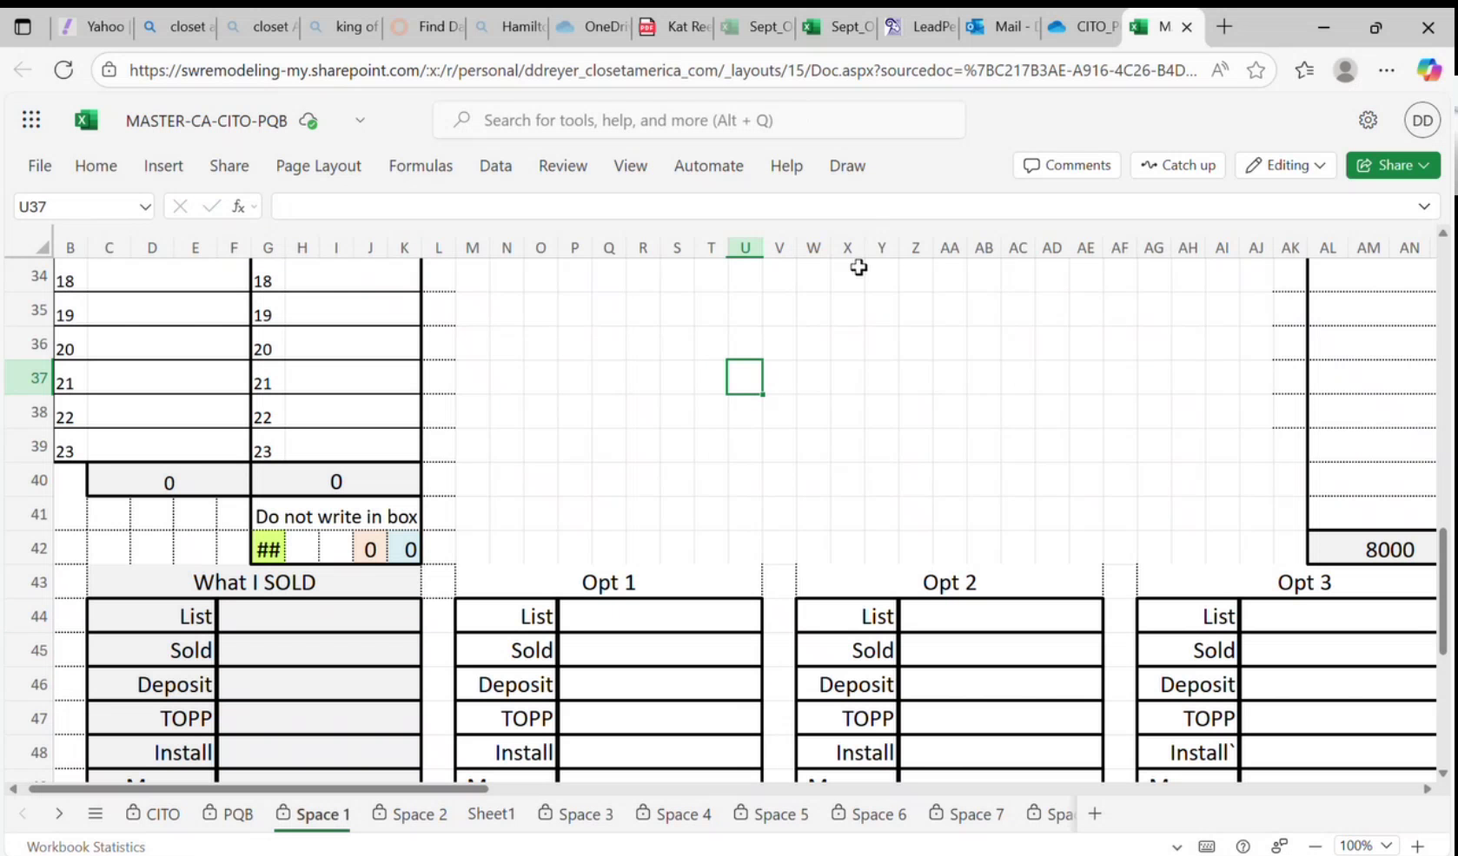The height and width of the screenshot is (856, 1458).
Task: Open the Settings gear icon
Action: [1368, 120]
